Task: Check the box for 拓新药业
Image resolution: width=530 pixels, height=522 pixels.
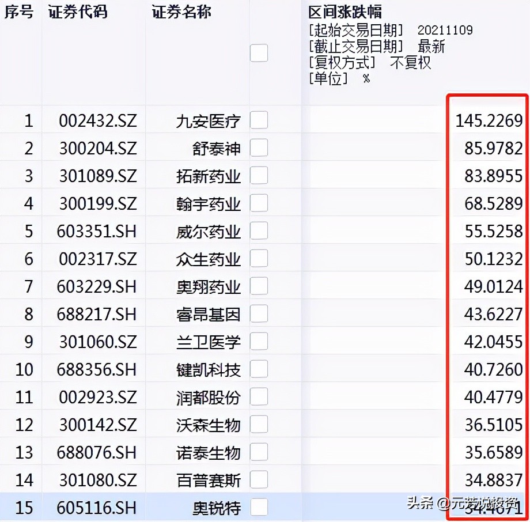Action: click(259, 175)
